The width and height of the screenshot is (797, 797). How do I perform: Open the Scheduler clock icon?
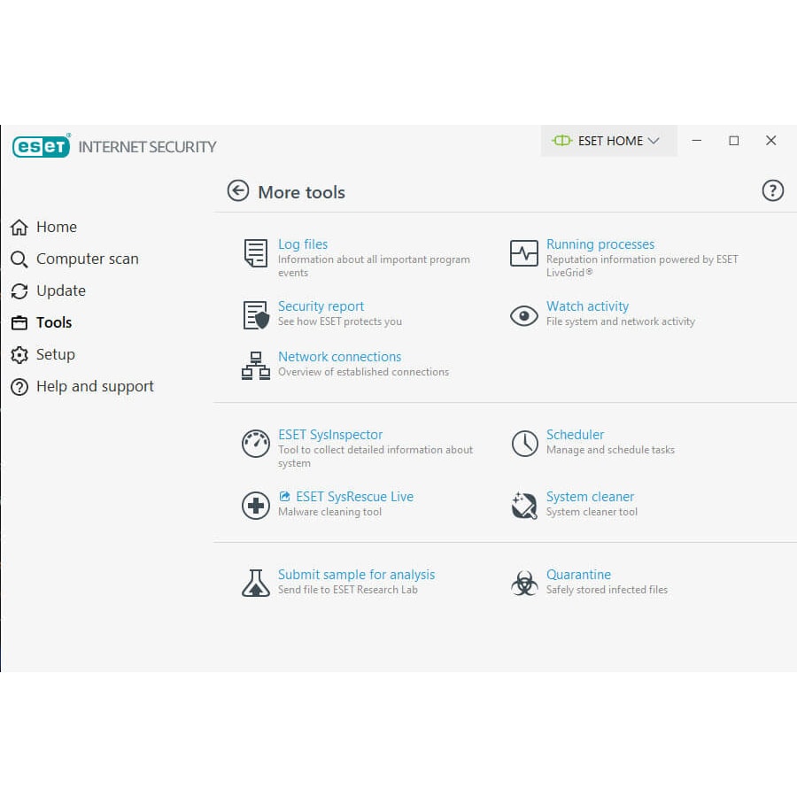[x=524, y=443]
